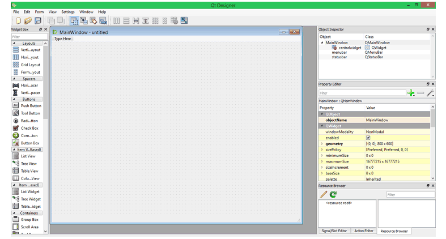Expand the sizePolicy property
The height and width of the screenshot is (239, 446).
(322, 150)
